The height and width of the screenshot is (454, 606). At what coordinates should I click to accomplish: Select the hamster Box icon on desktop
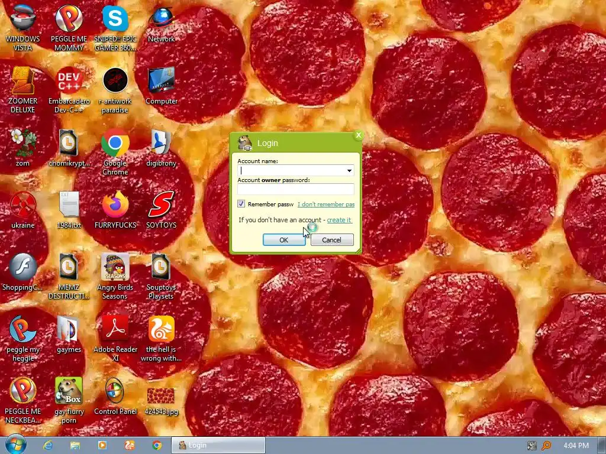pos(69,400)
